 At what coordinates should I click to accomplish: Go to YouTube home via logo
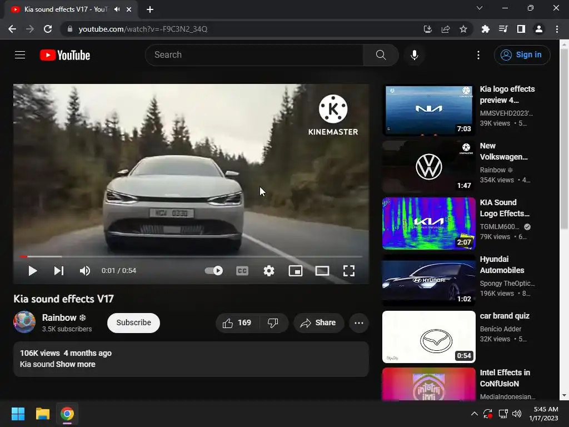(65, 55)
